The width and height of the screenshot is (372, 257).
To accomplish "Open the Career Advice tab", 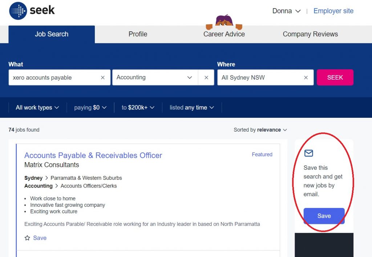I will [x=224, y=34].
